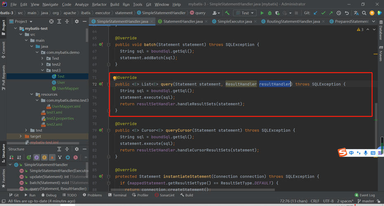Image resolution: width=384 pixels, height=206 pixels.
Task: Collapse the resources folder
Action: [x=32, y=94]
